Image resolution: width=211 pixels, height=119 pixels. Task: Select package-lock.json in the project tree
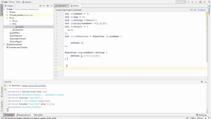tap(19, 39)
